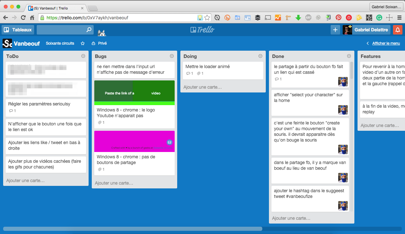Open Soixante circuits team page
This screenshot has width=405, height=234.
(x=60, y=43)
